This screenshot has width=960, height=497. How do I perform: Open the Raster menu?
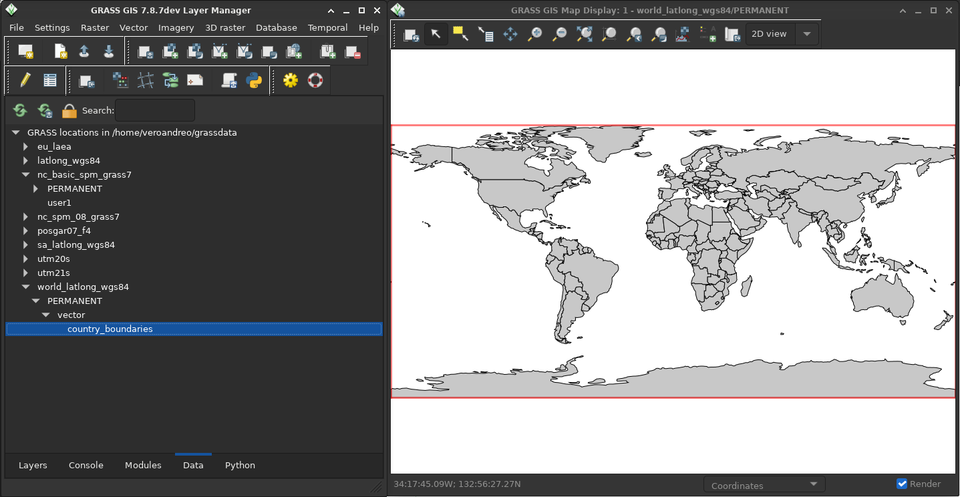click(95, 27)
